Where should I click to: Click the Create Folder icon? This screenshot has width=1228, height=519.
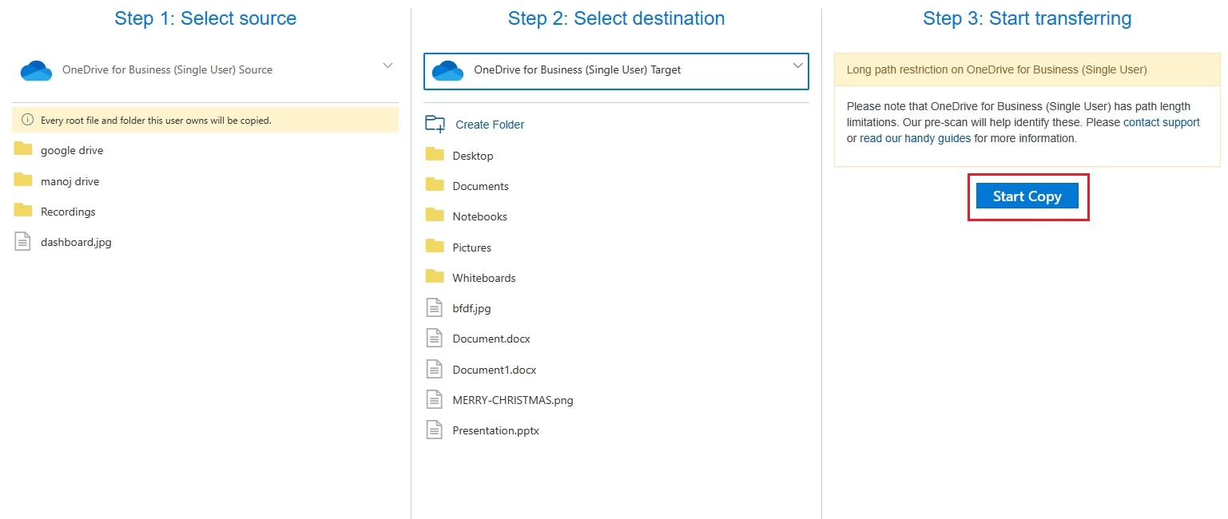435,124
